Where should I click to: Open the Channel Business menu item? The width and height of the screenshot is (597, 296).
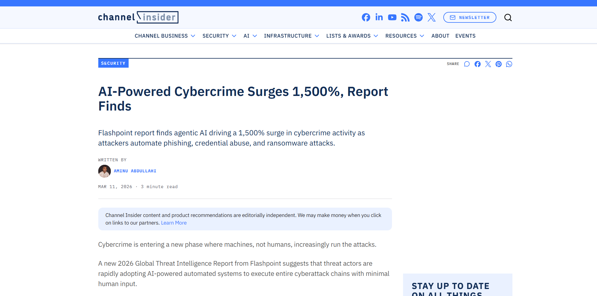[161, 36]
